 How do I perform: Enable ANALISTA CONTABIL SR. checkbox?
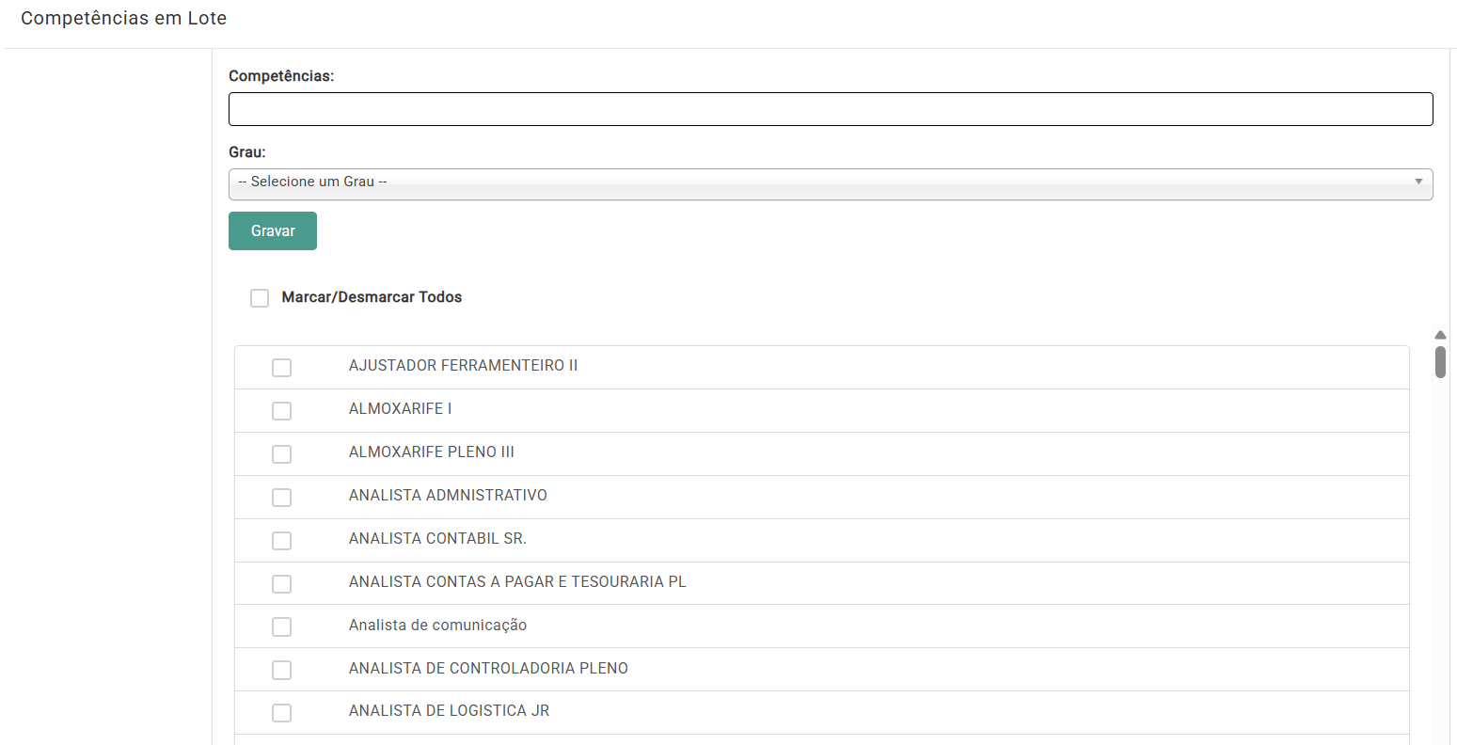(281, 541)
